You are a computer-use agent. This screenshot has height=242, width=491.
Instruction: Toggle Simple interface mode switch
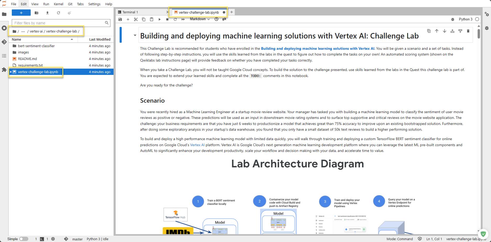pos(24,239)
